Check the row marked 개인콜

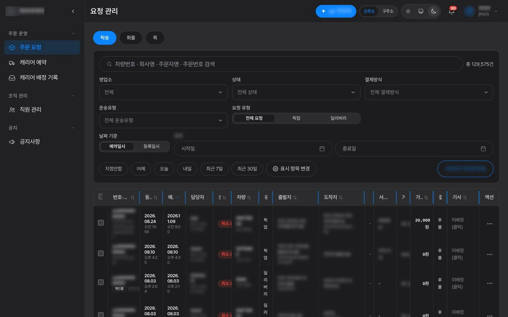tap(101, 282)
